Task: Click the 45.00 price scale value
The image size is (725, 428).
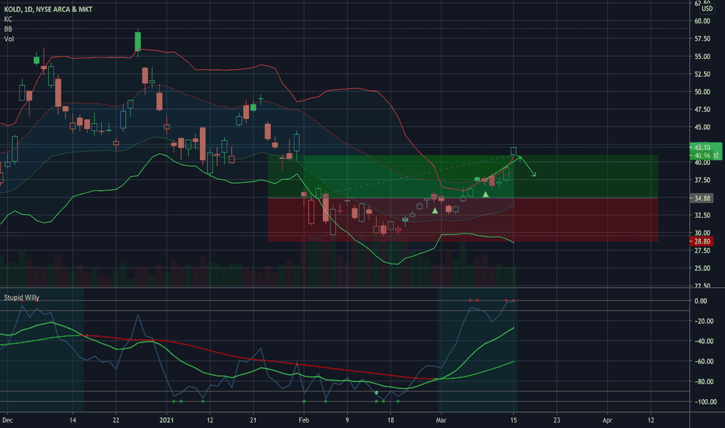Action: 702,127
